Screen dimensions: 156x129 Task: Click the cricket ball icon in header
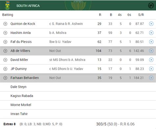click(151, 6)
